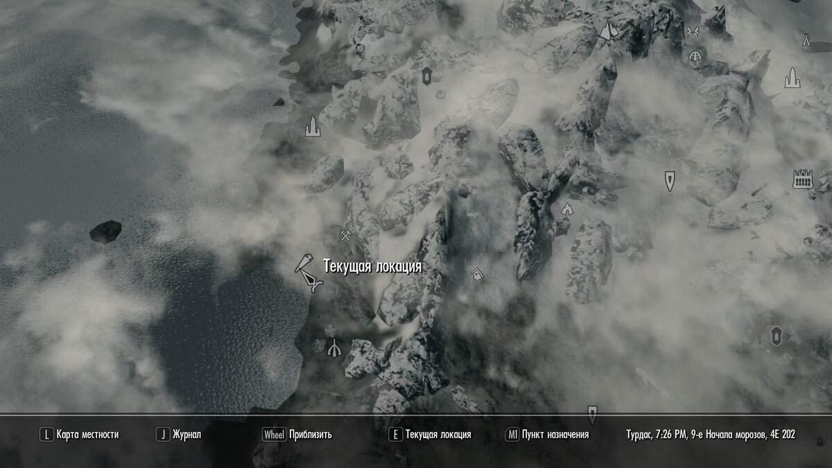Viewport: 832px width, 468px height.
Task: Click the white tower marker near the coast
Action: (313, 126)
